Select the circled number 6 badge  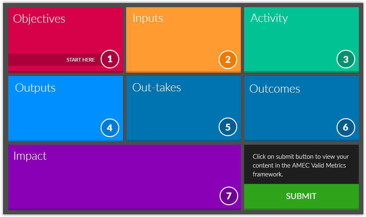pos(346,128)
